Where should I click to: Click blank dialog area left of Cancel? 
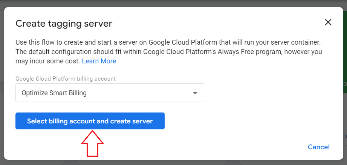click(226, 147)
